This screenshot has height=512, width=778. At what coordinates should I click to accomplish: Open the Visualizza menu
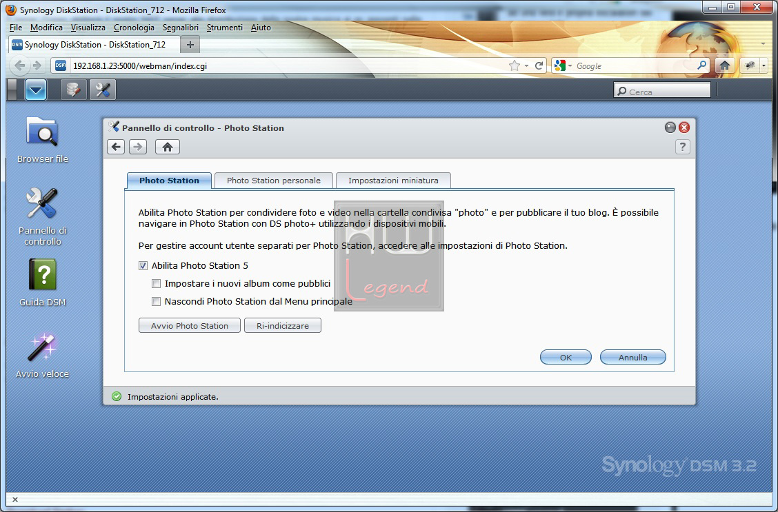tap(88, 28)
